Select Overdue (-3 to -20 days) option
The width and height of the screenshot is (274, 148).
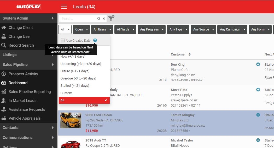point(84,78)
